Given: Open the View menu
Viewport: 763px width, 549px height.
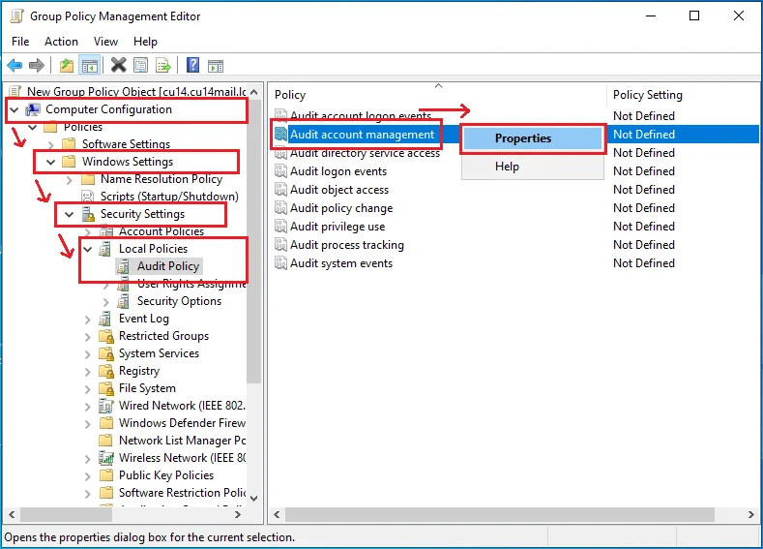Looking at the screenshot, I should (x=105, y=42).
